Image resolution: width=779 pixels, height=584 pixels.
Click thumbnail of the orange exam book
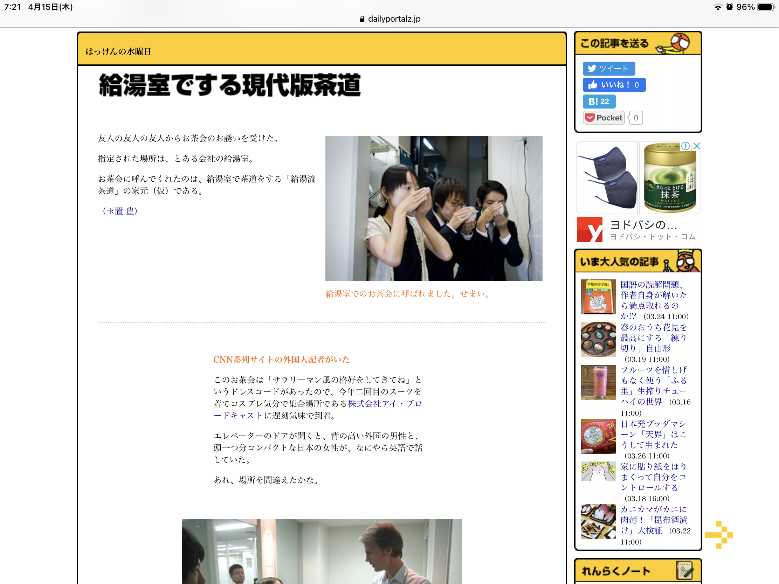(x=598, y=297)
